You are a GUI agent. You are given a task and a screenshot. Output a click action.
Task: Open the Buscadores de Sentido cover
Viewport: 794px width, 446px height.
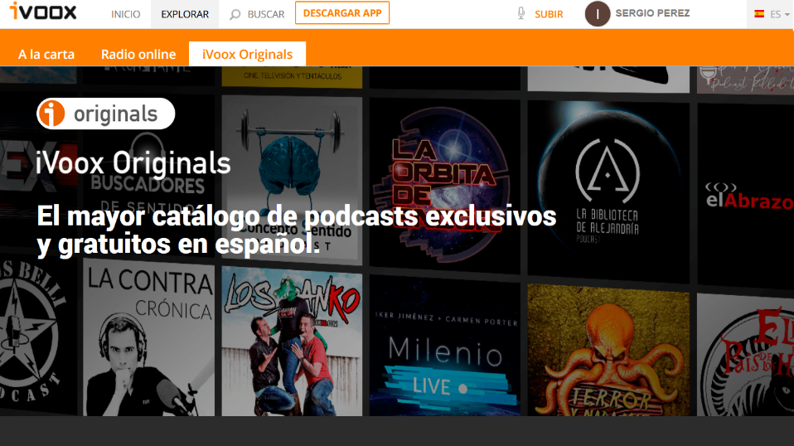click(x=148, y=175)
